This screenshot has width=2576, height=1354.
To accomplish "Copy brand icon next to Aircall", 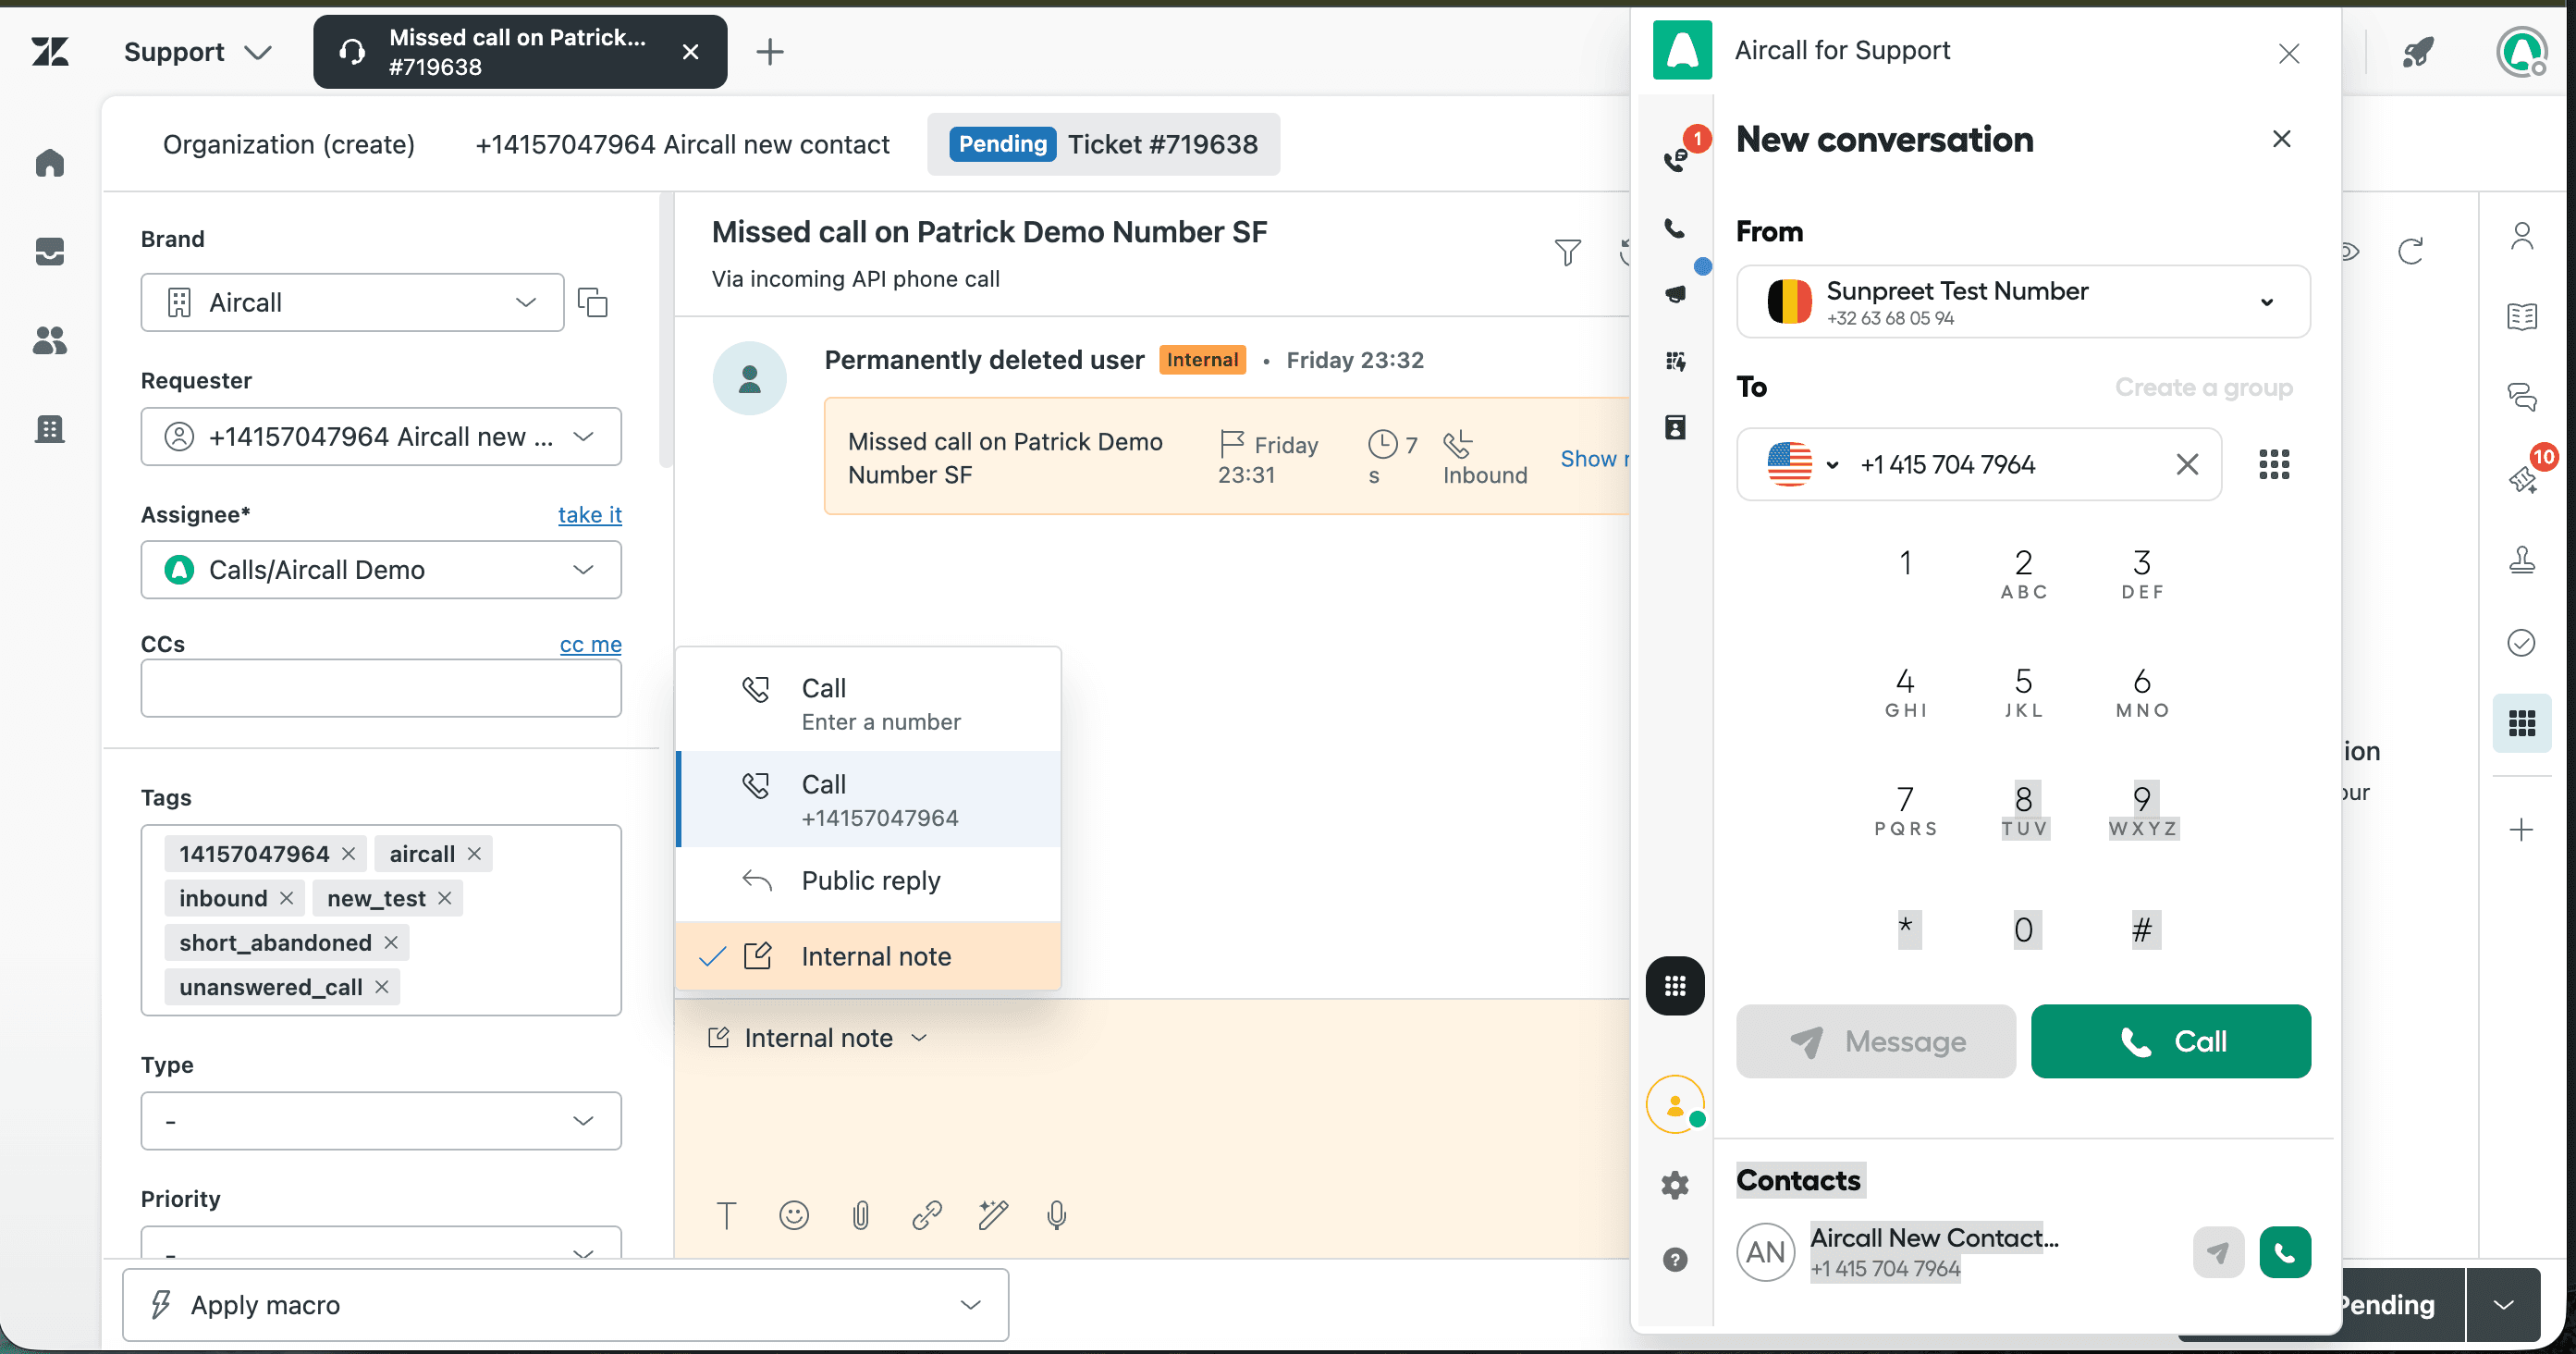I will point(593,302).
